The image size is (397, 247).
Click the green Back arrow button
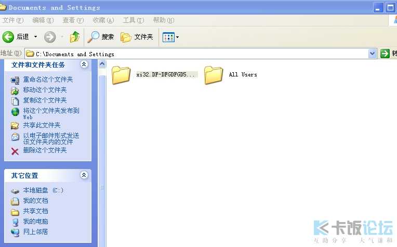(x=8, y=37)
